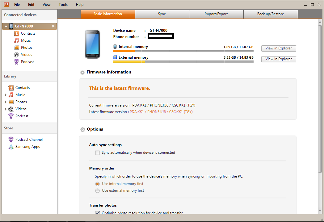Screen dimensions: 324x222
Task: Click 'This is the latest firmware.' heading
Action: point(120,88)
